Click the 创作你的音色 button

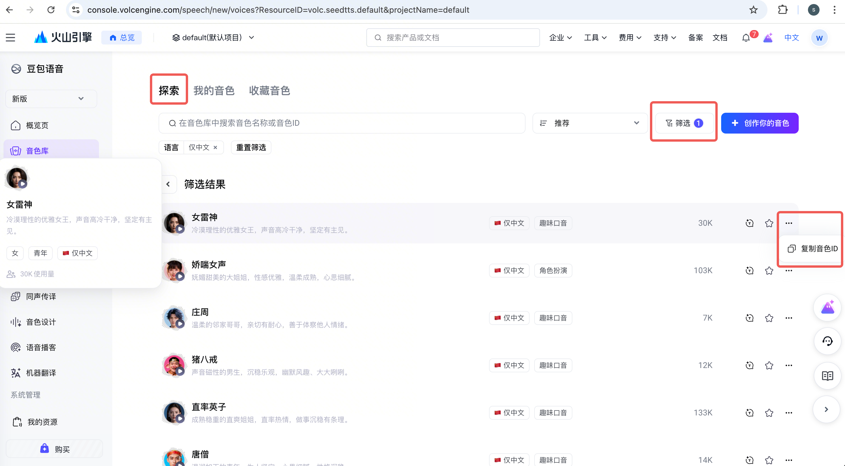760,123
